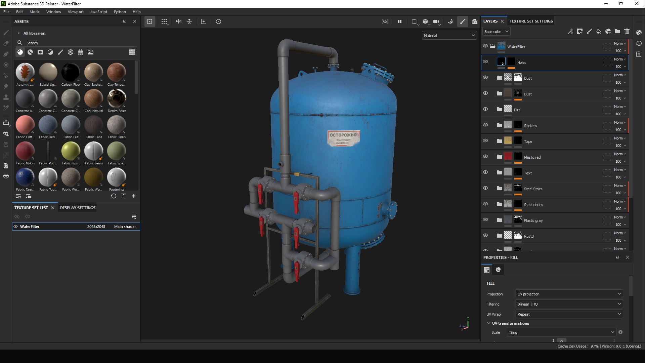
Task: Switch to Texture Set Settings tab
Action: tap(531, 21)
